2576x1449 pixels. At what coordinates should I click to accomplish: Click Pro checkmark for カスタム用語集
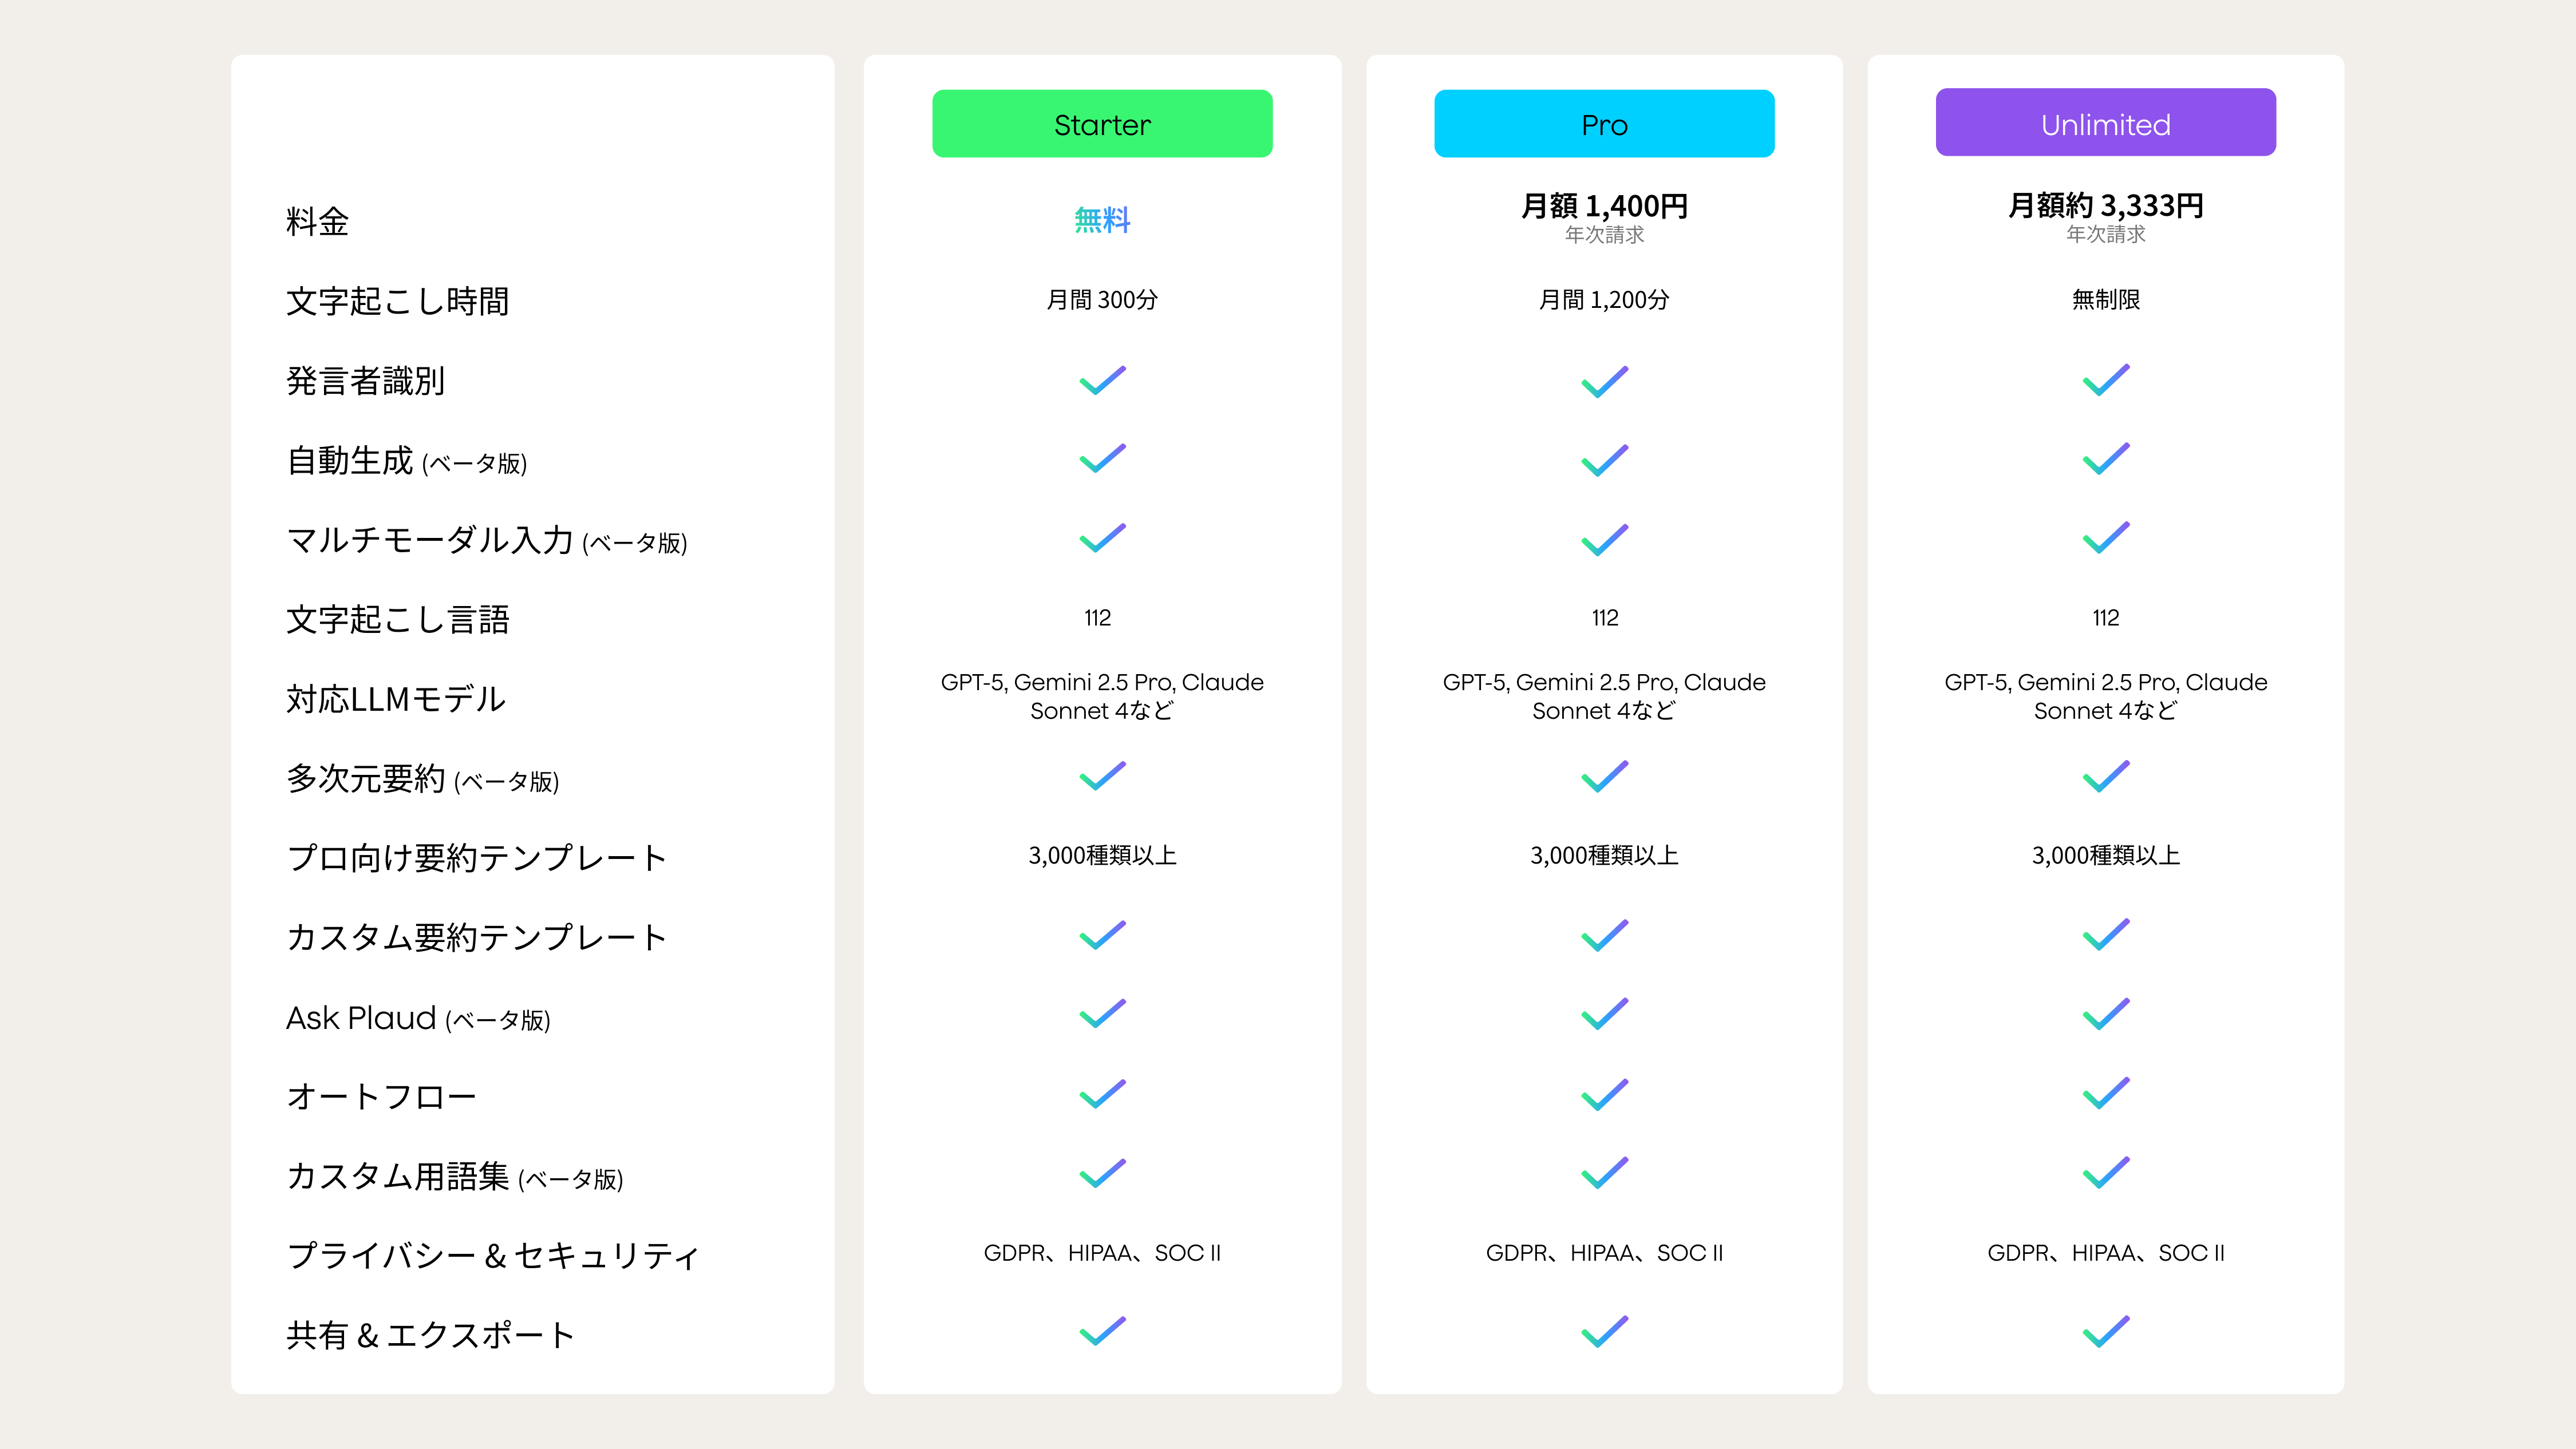point(1604,1173)
